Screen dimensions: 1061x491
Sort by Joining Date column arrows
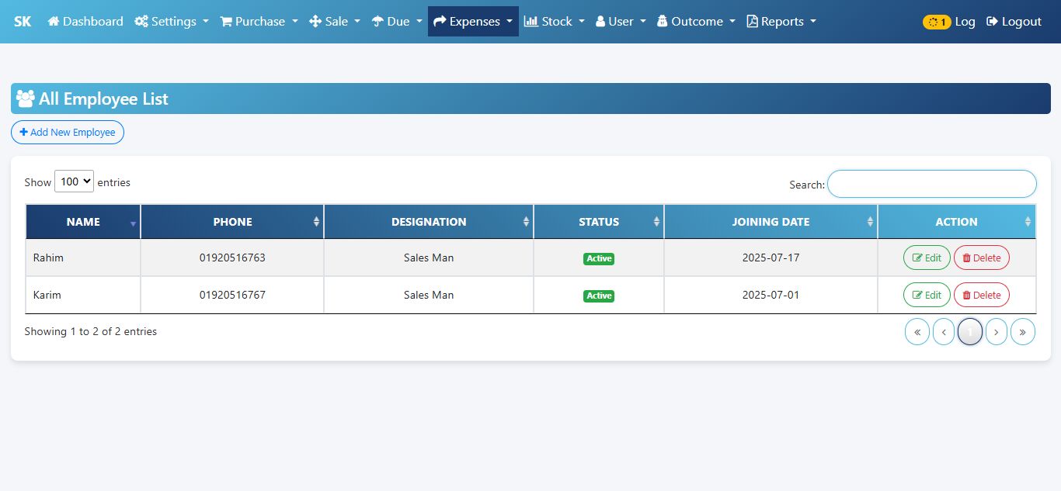[870, 222]
